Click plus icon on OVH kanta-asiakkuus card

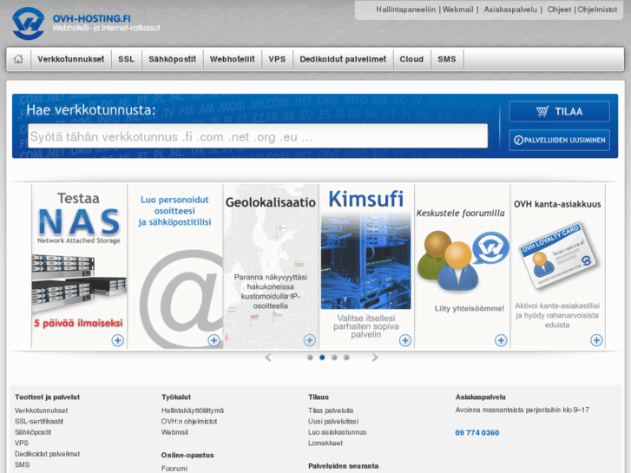[x=596, y=340]
